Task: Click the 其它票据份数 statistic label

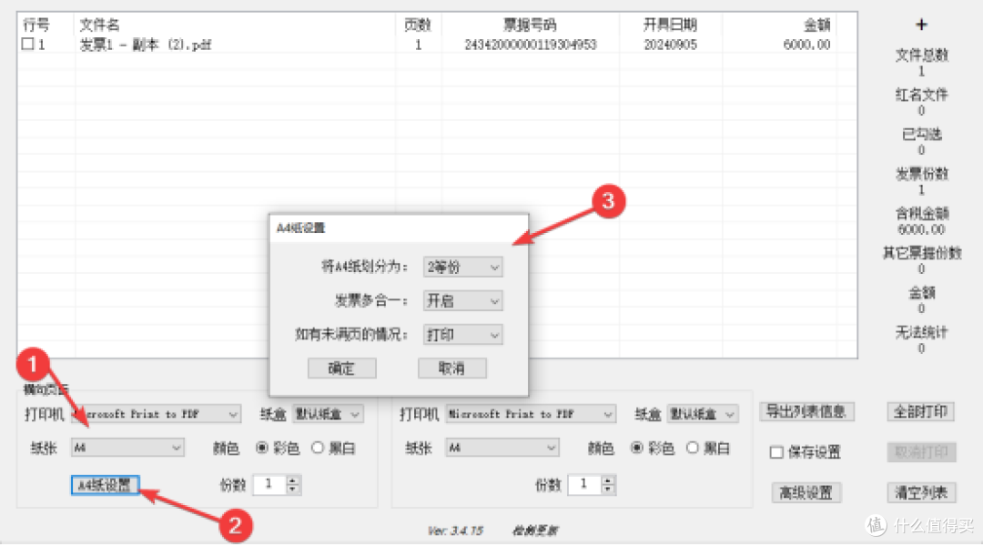Action: tap(921, 253)
